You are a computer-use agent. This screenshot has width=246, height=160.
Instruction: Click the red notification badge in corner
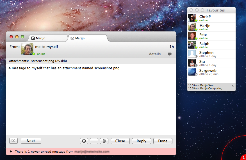(x=243, y=158)
